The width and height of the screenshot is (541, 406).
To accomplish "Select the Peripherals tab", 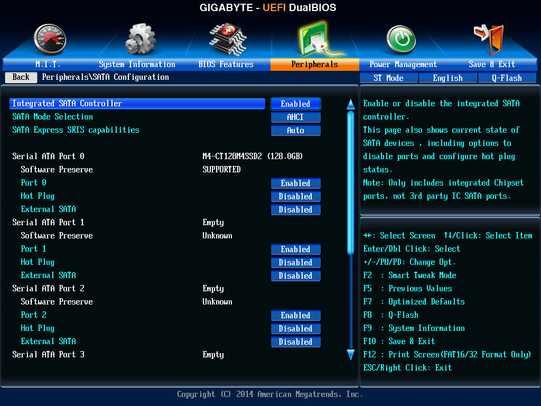I will coord(315,64).
